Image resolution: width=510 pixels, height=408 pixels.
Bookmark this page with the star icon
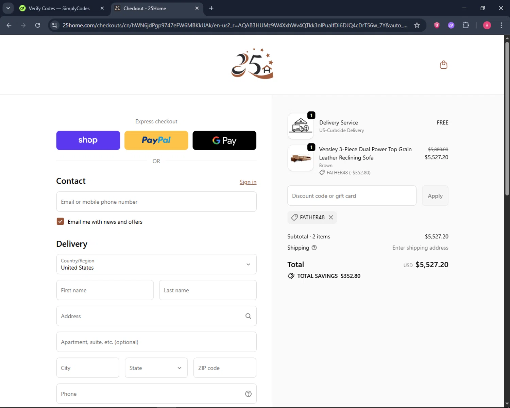coord(417,25)
